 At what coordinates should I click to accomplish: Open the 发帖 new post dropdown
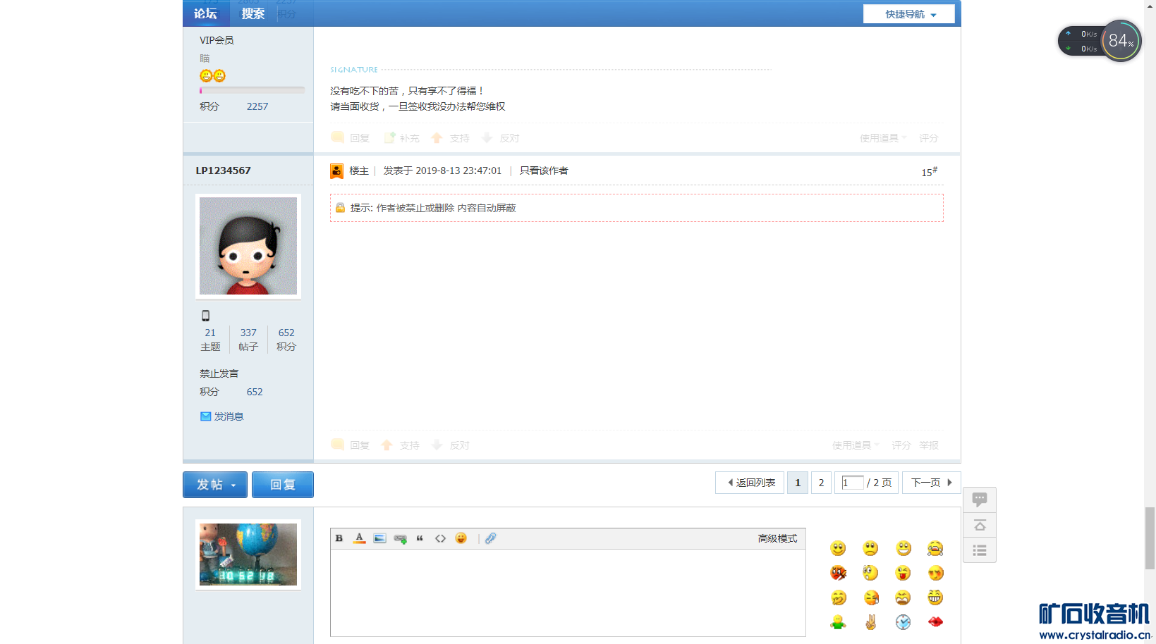215,485
